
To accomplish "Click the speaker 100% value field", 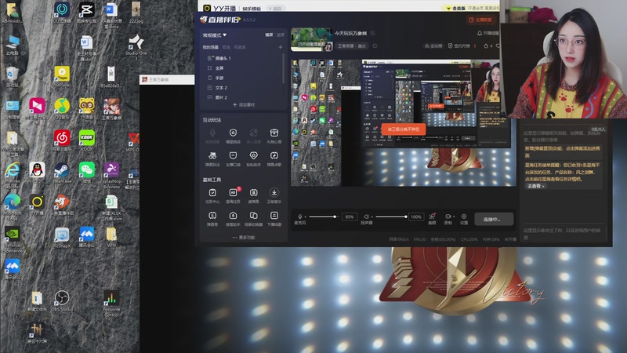I will click(416, 217).
